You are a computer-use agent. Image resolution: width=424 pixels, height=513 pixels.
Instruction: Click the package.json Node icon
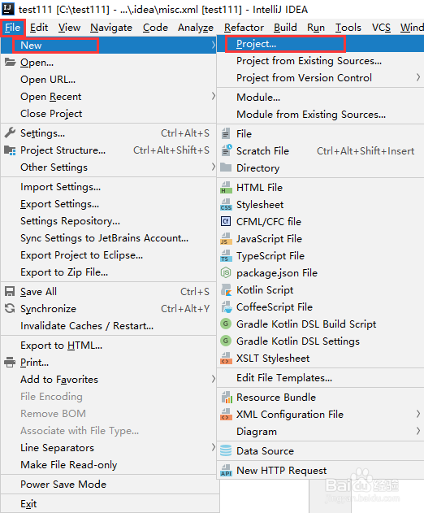(226, 272)
